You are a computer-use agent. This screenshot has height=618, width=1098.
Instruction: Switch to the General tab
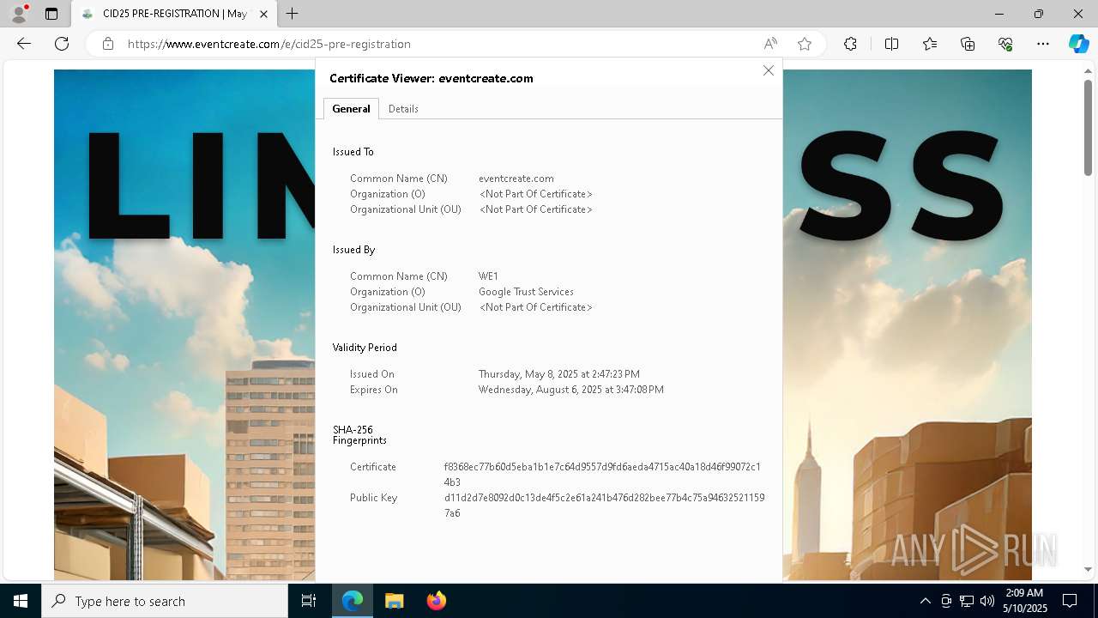pyautogui.click(x=351, y=109)
